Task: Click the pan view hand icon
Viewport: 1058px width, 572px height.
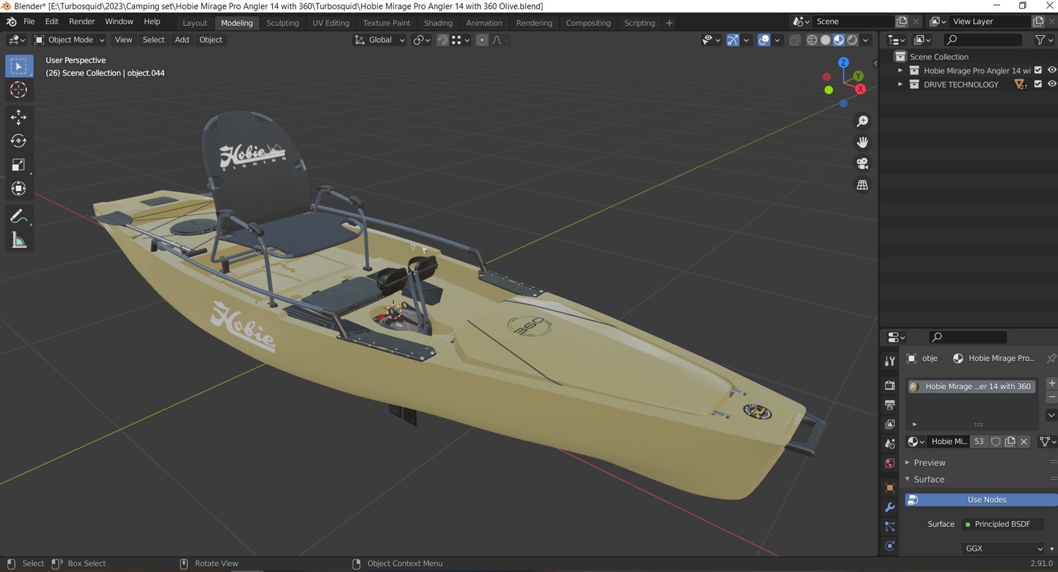Action: point(862,142)
